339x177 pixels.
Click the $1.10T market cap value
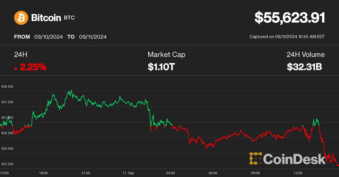pos(162,67)
